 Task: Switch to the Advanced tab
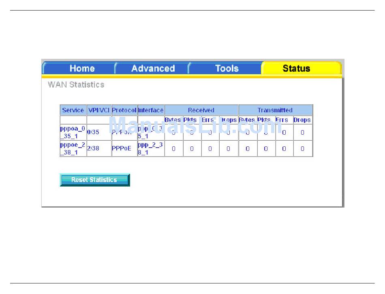point(153,69)
